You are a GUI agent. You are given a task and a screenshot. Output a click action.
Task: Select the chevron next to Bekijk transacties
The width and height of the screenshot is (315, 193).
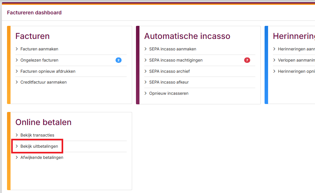[x=17, y=135]
